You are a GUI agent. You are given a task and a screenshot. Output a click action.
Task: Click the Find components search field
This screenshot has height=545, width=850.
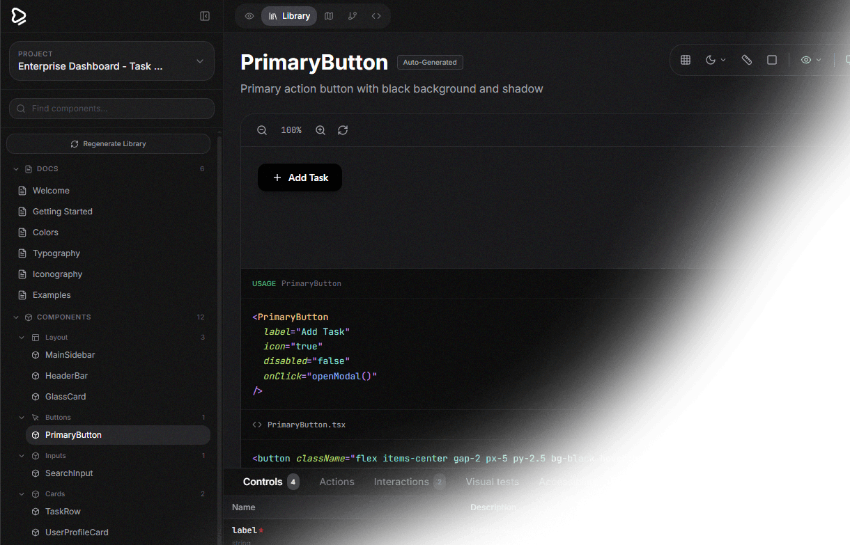click(x=111, y=109)
